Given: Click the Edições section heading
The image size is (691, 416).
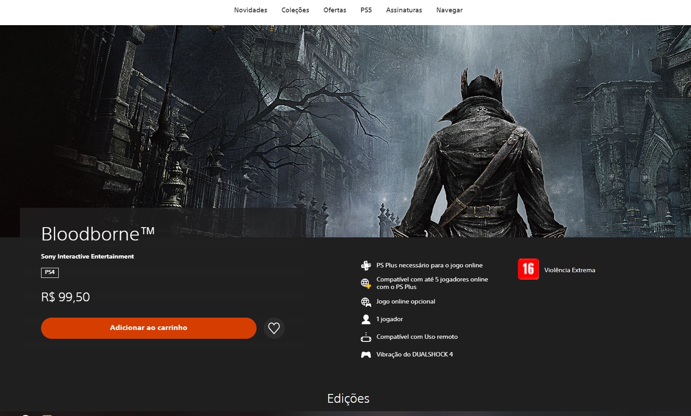Looking at the screenshot, I should (x=348, y=398).
